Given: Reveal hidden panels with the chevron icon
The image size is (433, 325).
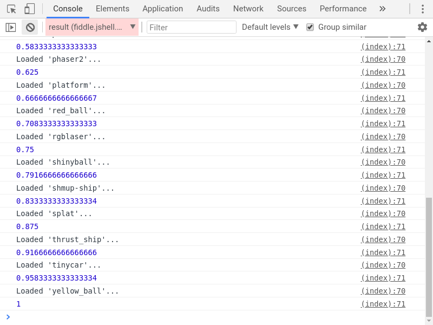Looking at the screenshot, I should click(382, 9).
